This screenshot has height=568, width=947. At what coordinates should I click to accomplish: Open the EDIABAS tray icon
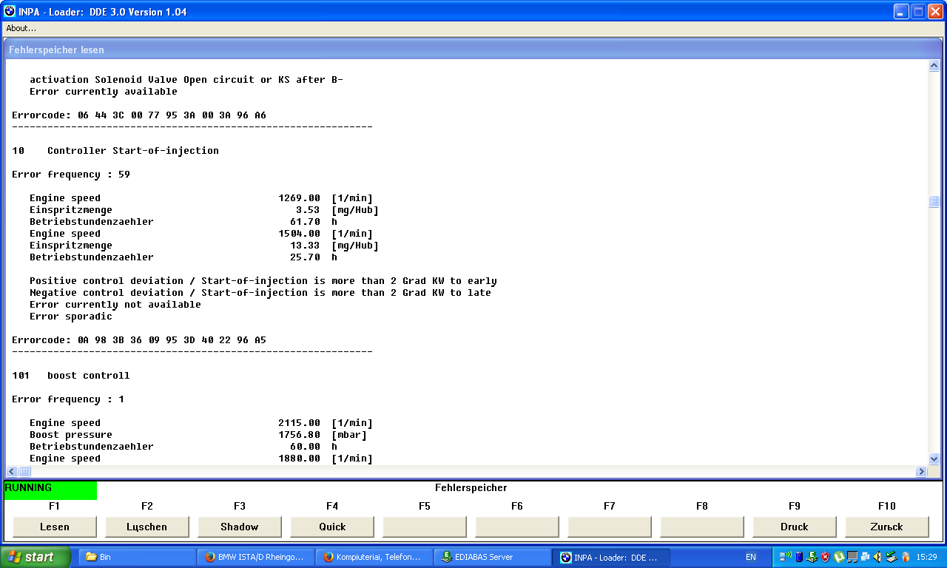pyautogui.click(x=812, y=557)
